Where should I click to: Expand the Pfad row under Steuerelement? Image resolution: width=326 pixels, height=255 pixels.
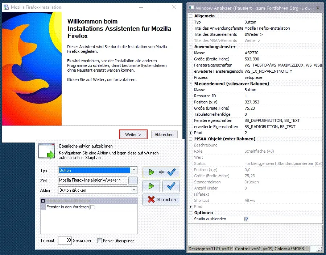pos(190,133)
